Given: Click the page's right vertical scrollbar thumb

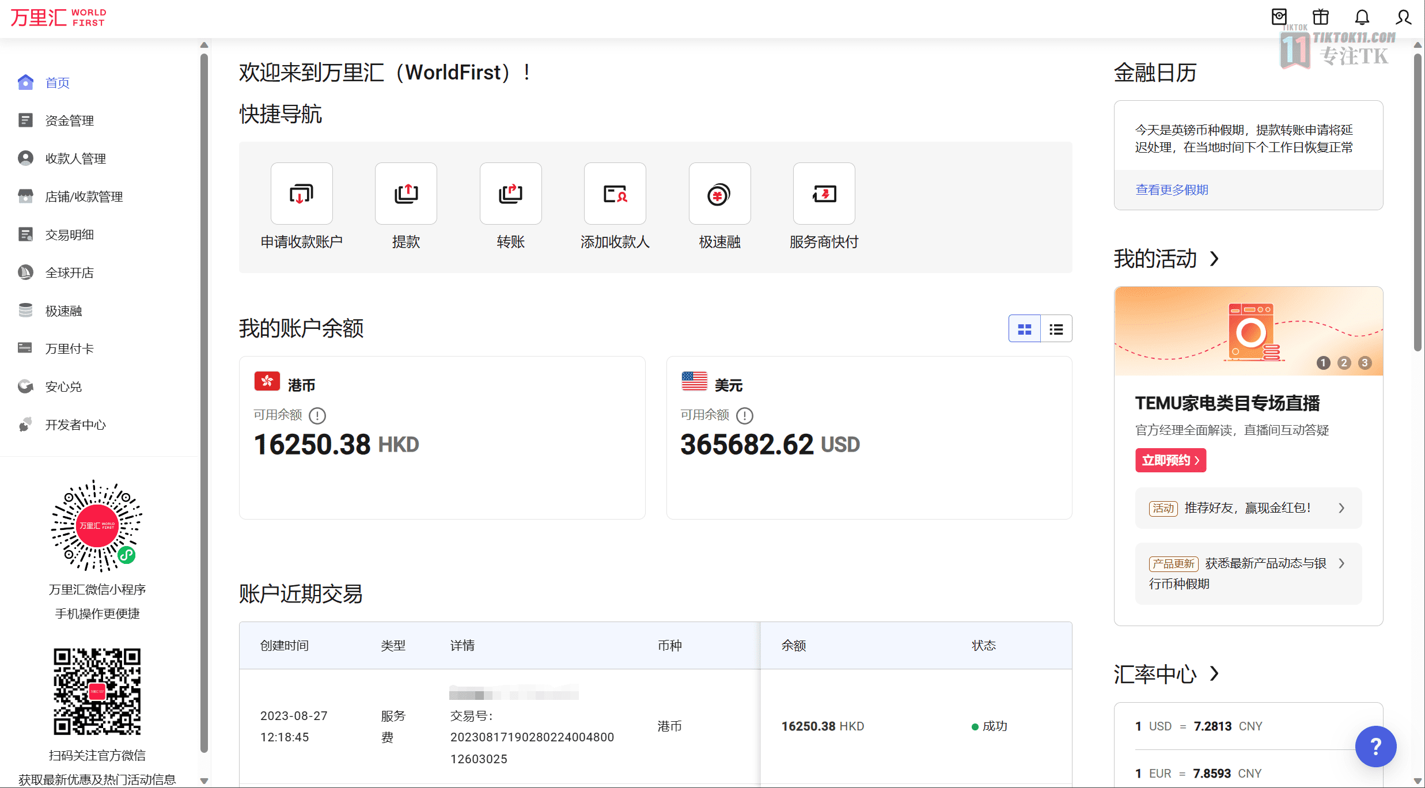Looking at the screenshot, I should click(x=1418, y=202).
